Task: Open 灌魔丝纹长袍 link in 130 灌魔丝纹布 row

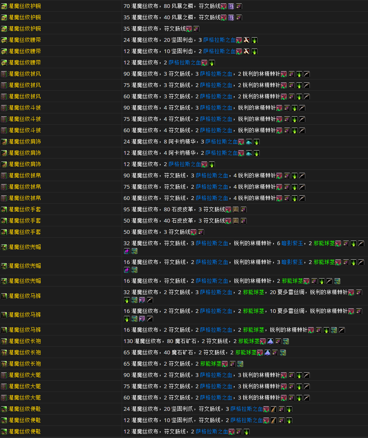Action: tap(25, 341)
